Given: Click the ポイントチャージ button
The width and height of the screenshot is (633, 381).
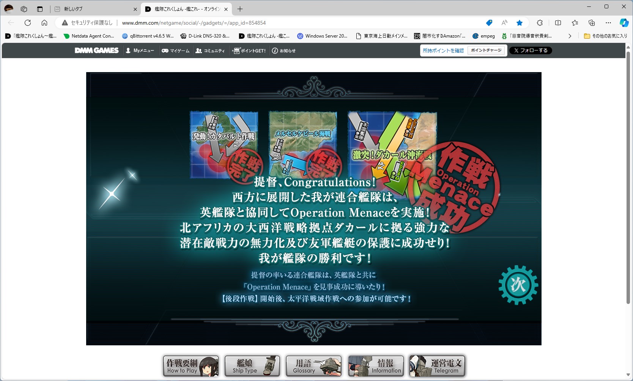Looking at the screenshot, I should [486, 50].
